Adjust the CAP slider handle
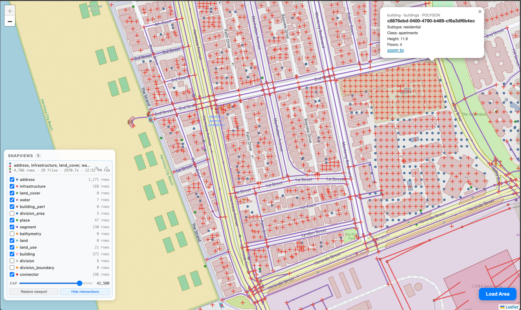 coord(79,283)
